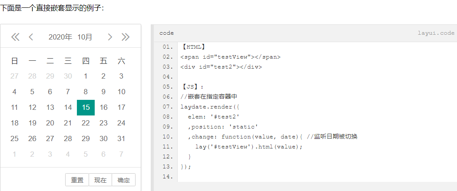Click the layui.code link label
457x191 pixels.
coord(436,33)
